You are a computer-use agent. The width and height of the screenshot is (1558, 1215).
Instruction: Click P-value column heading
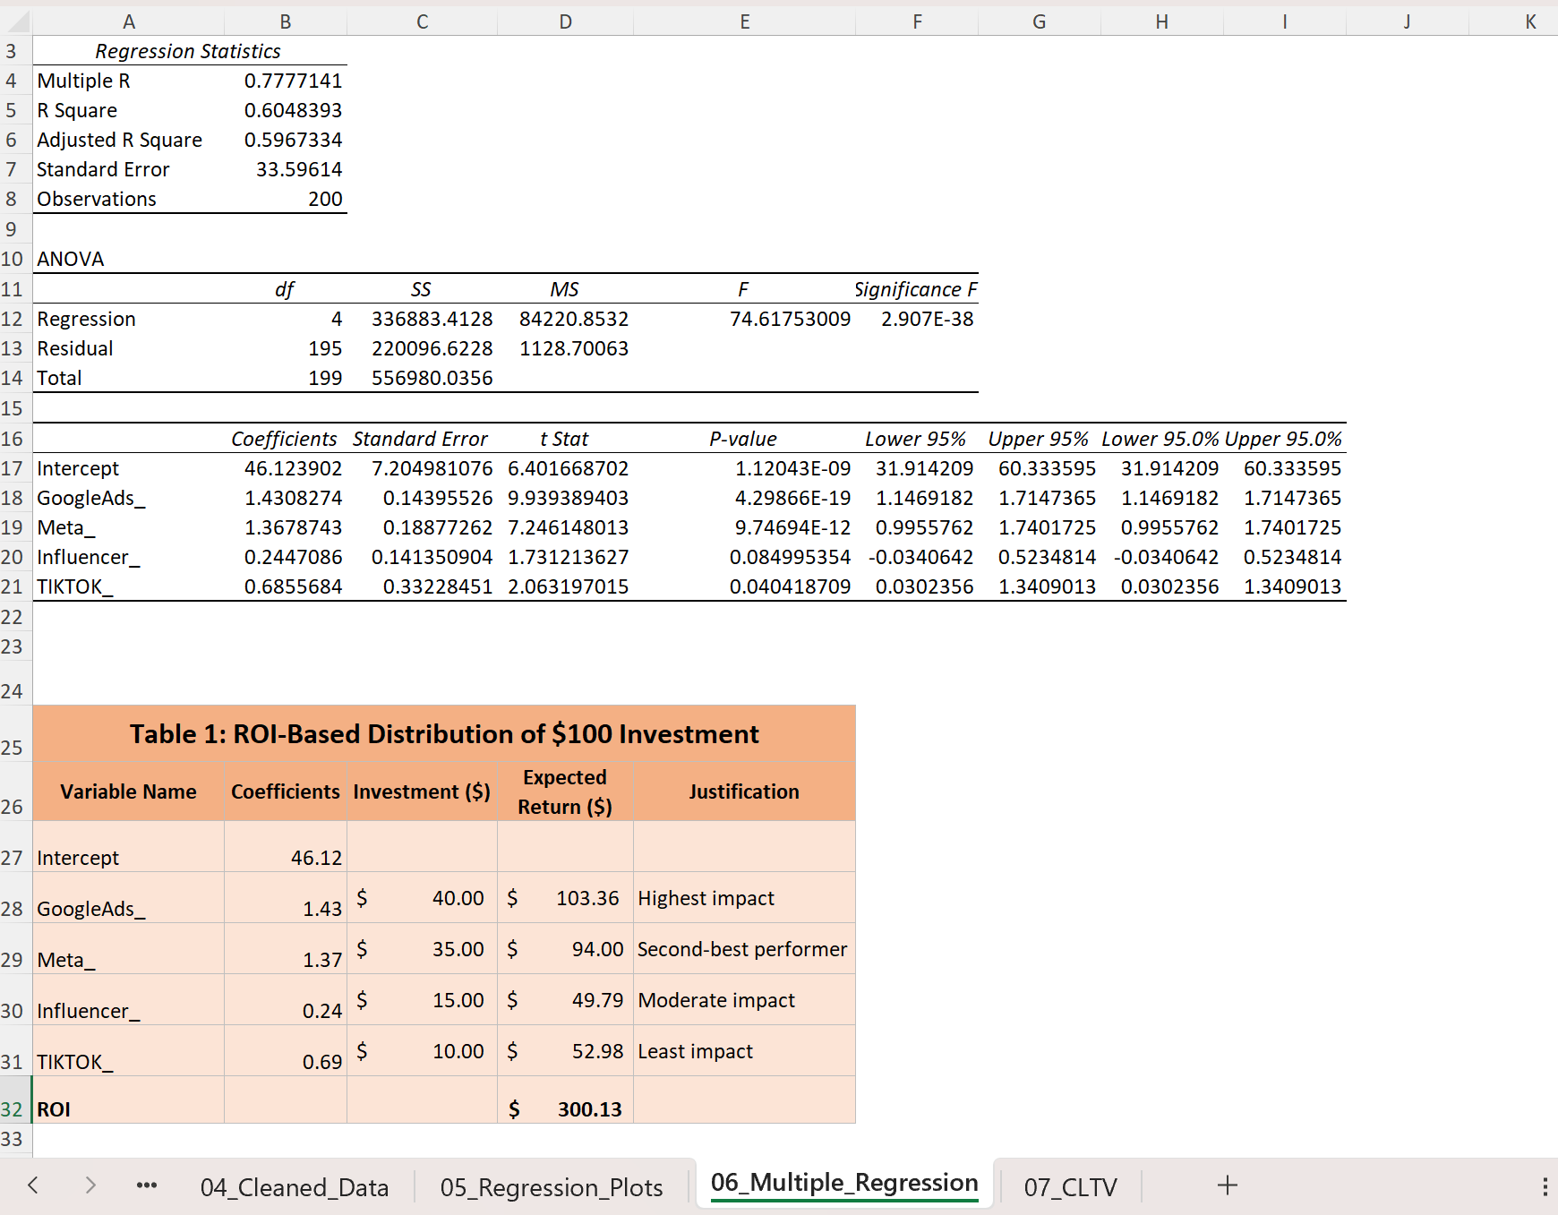(745, 439)
